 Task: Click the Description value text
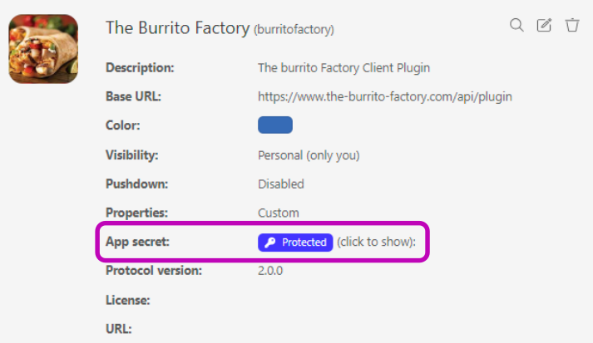click(x=343, y=67)
